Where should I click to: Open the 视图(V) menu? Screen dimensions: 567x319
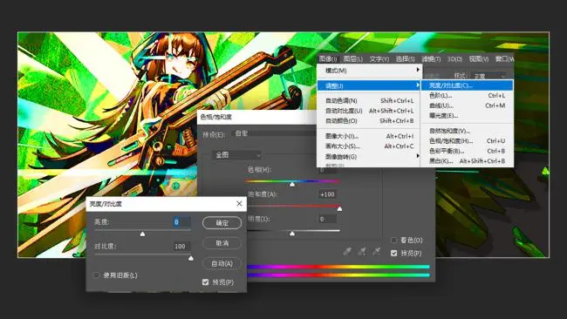(479, 59)
